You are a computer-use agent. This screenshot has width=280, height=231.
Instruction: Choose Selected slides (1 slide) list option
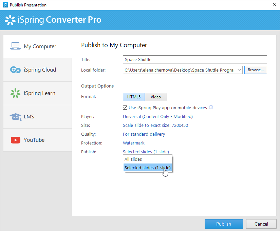[148, 168]
